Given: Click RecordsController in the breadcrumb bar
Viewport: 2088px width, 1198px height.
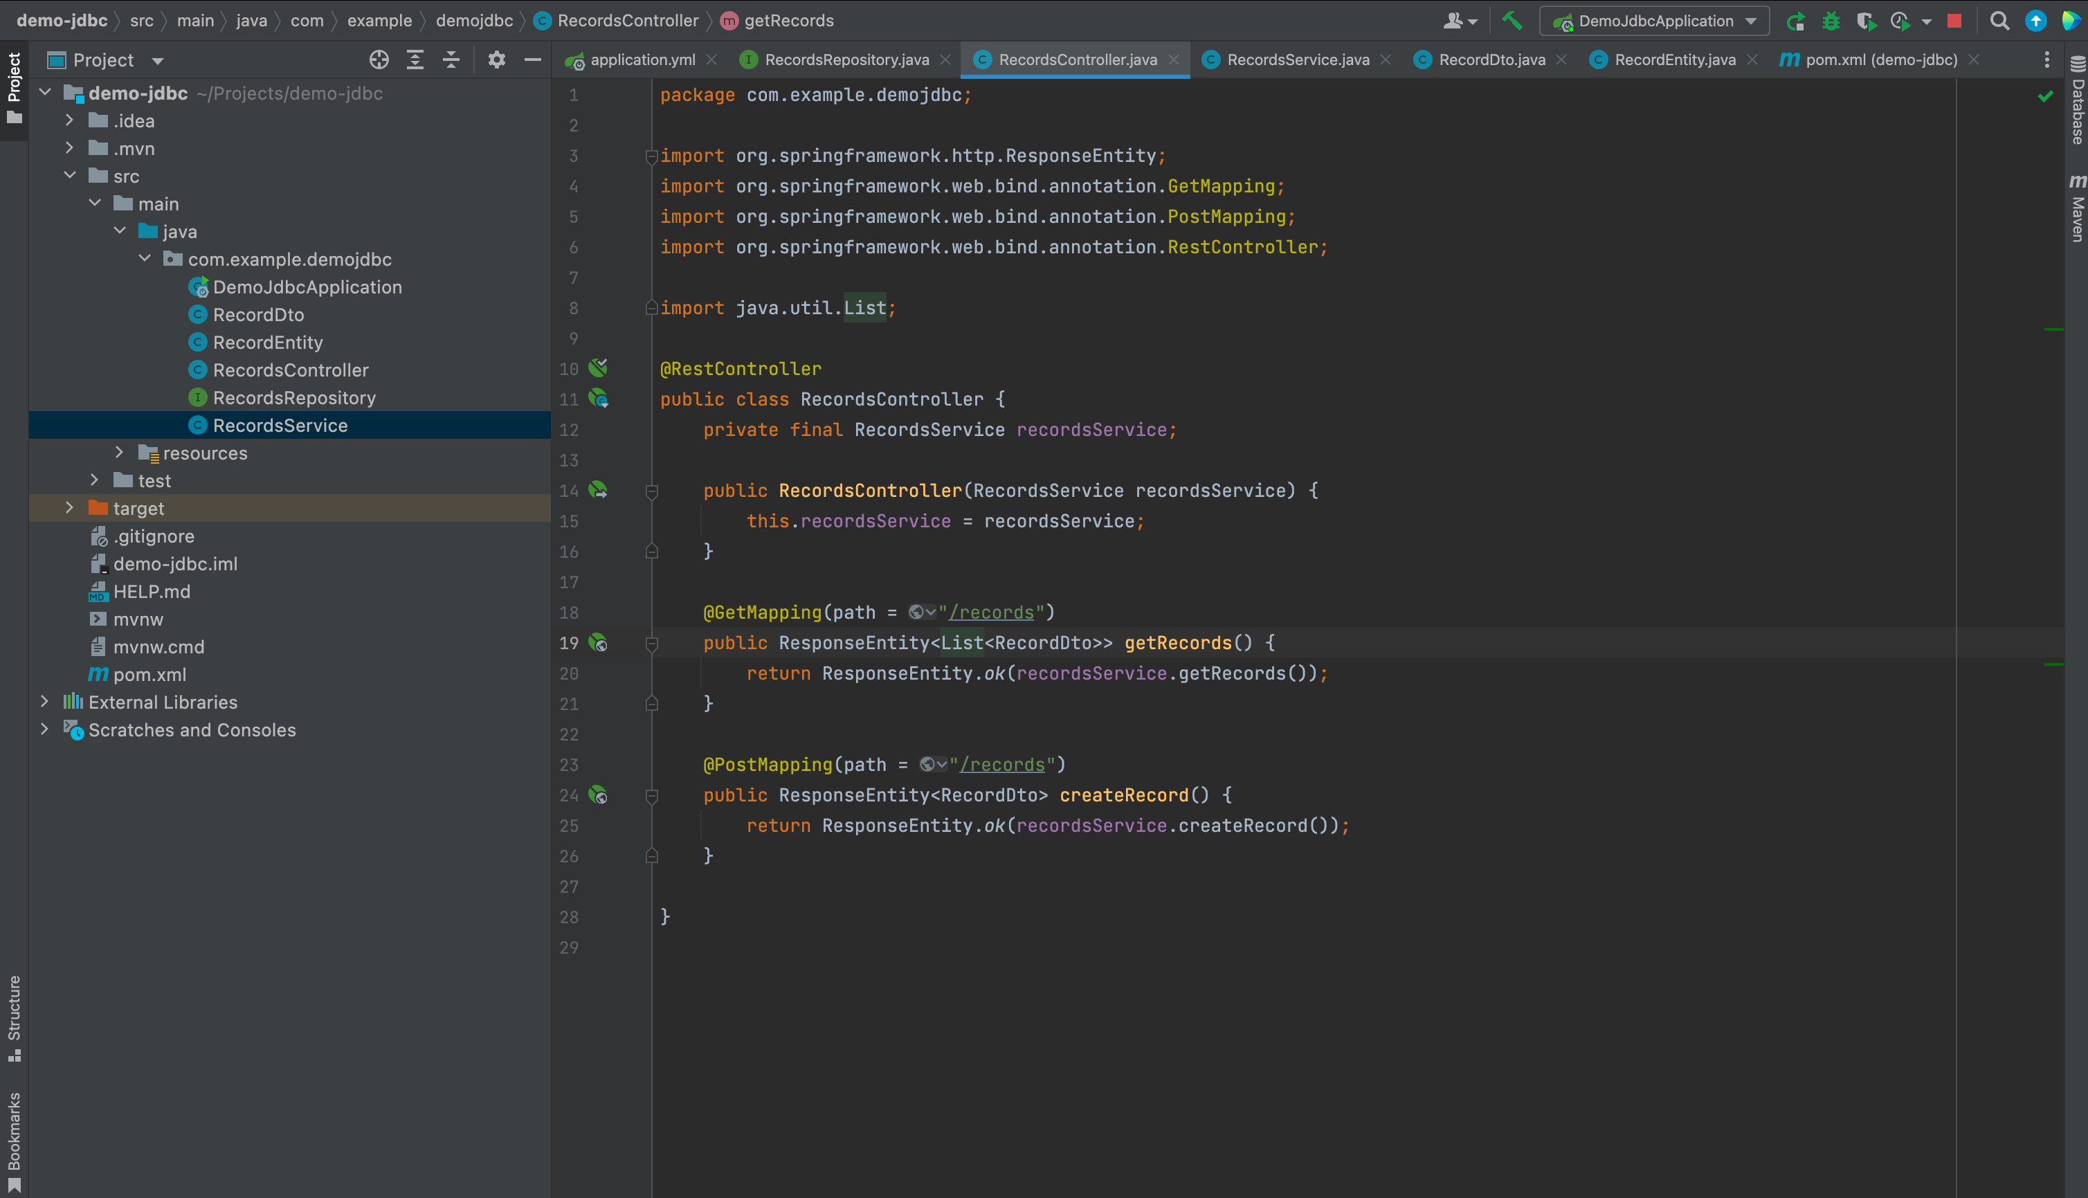Looking at the screenshot, I should [x=627, y=21].
